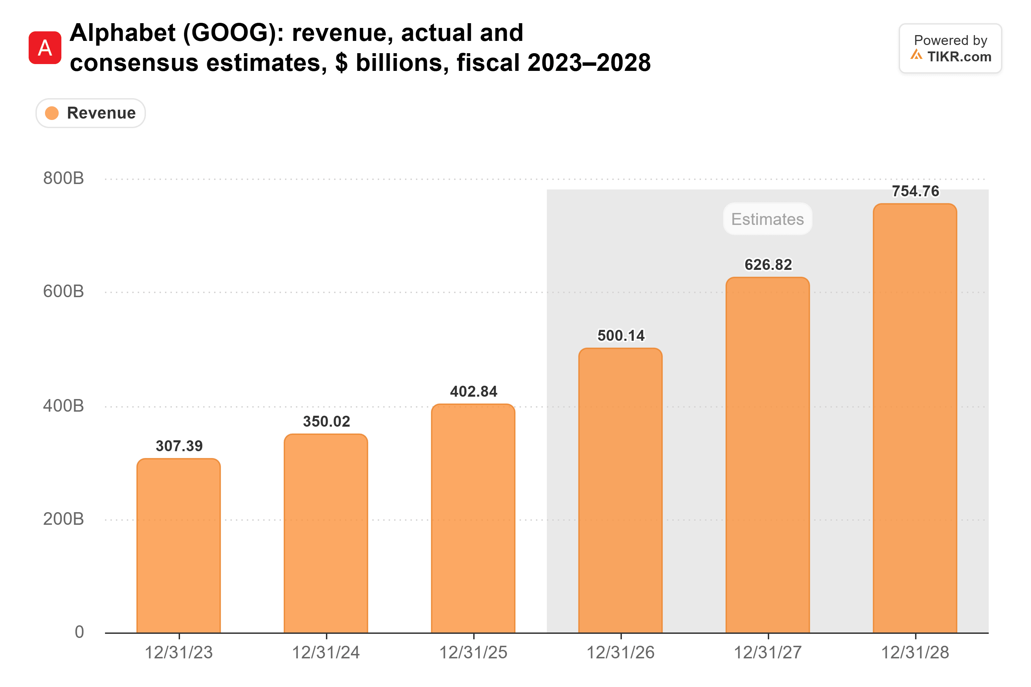Click the 12/31/27 x-axis date label
Image resolution: width=1031 pixels, height=687 pixels.
[768, 652]
